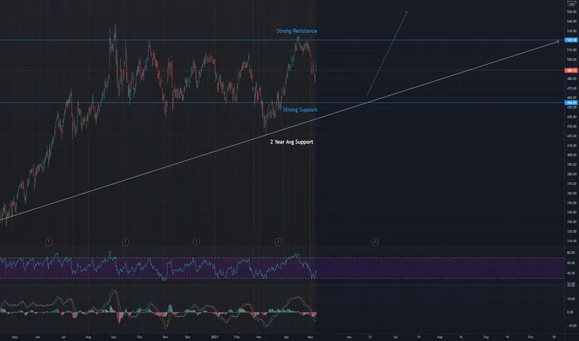Viewport: 579px width, 341px height.
Task: Click the Nov label on time axis
Action: 165,337
